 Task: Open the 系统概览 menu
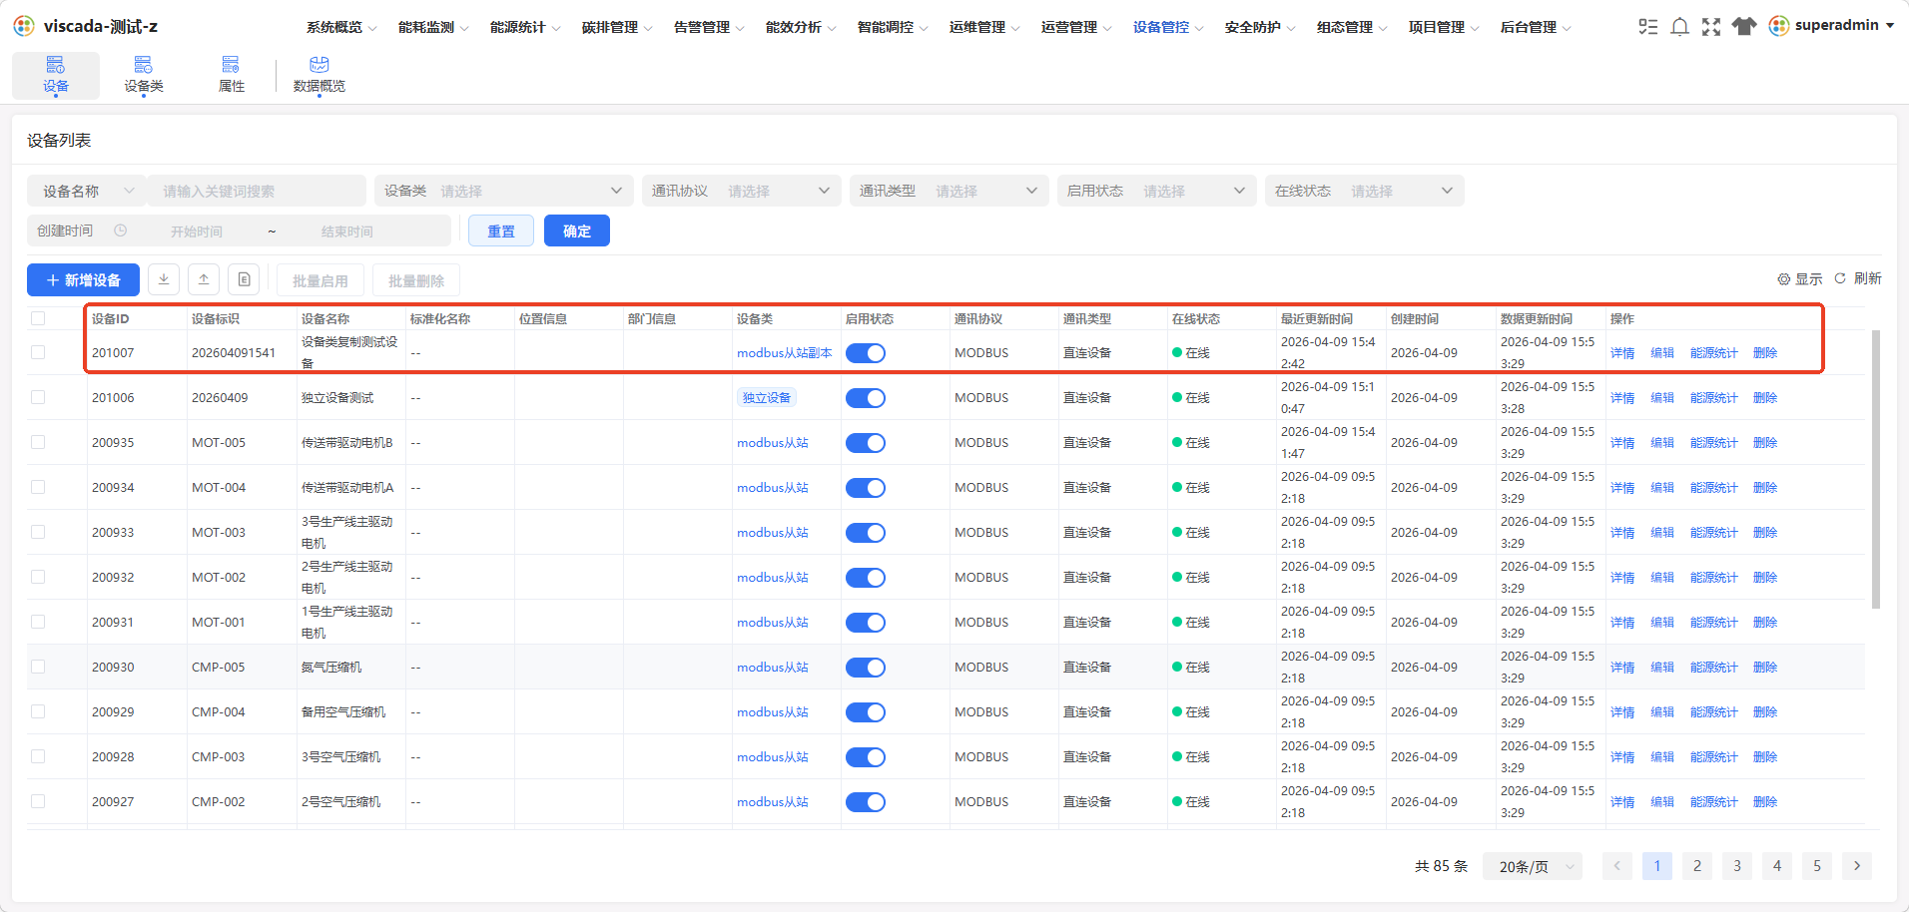[341, 27]
